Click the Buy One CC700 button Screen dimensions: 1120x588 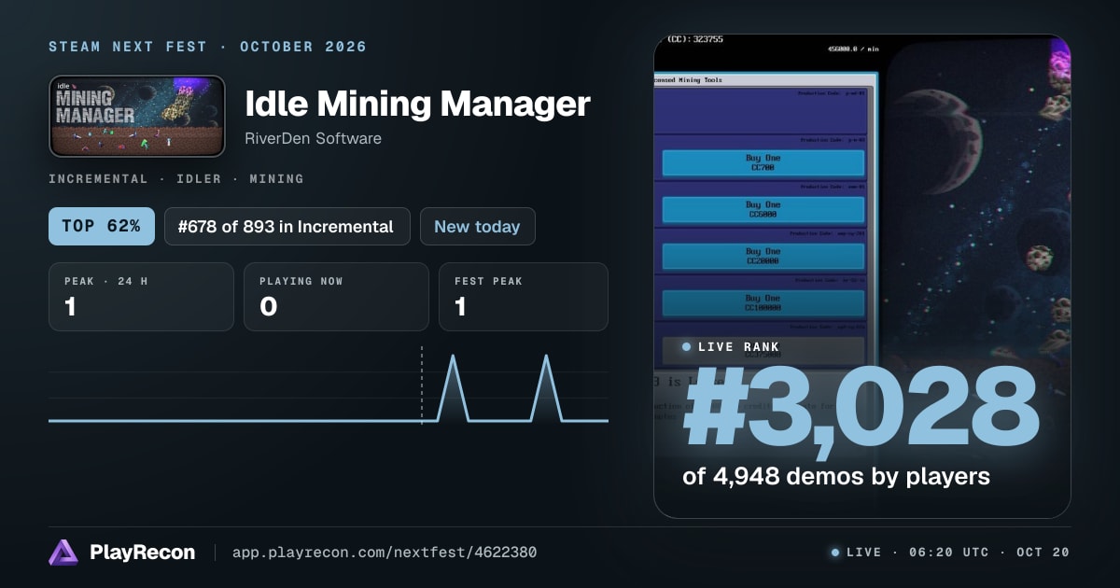[x=763, y=163]
